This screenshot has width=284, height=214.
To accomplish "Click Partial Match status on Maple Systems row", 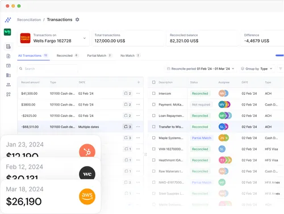I will coord(202,138).
